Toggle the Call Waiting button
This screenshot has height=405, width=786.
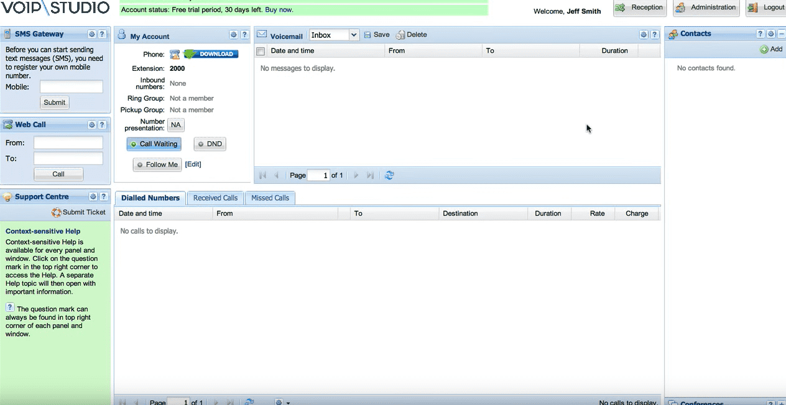(x=154, y=144)
